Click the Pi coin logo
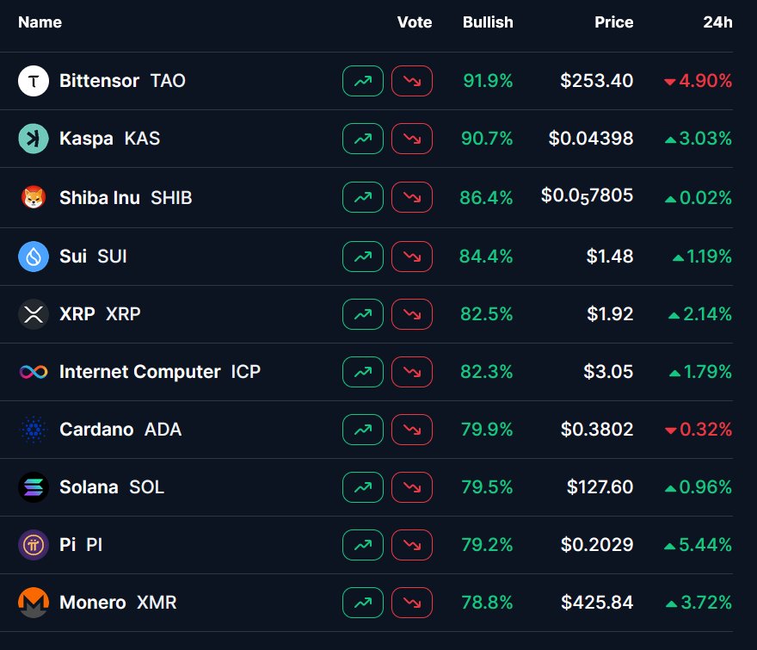Image resolution: width=757 pixels, height=650 pixels. tap(34, 545)
